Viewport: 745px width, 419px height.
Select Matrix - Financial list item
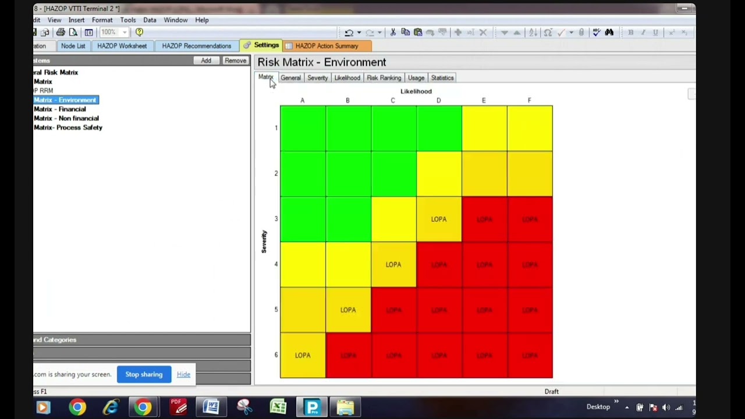(59, 109)
